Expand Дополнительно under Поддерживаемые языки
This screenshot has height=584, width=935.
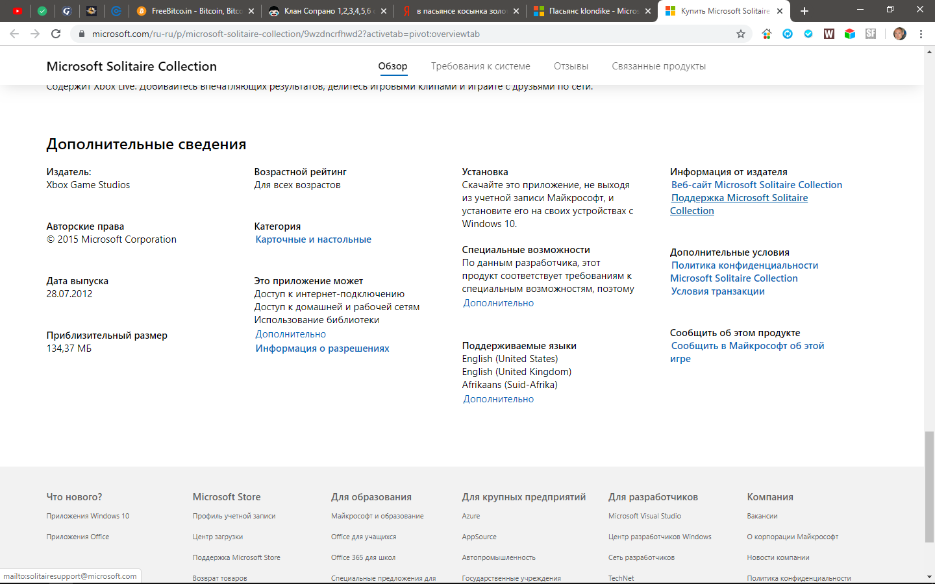pos(499,399)
